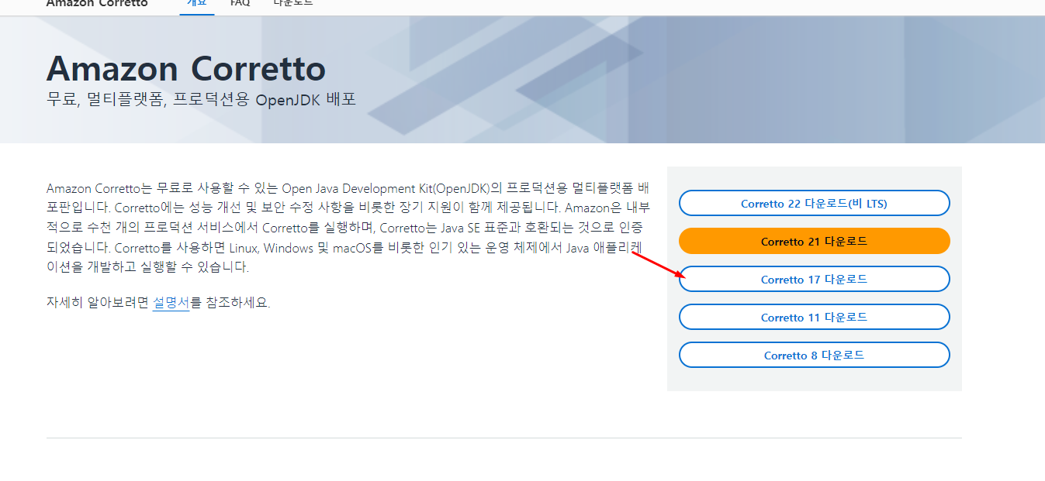Viewport: 1045px width, 481px height.
Task: Click the large Amazon Corretto banner heading
Action: 186,69
